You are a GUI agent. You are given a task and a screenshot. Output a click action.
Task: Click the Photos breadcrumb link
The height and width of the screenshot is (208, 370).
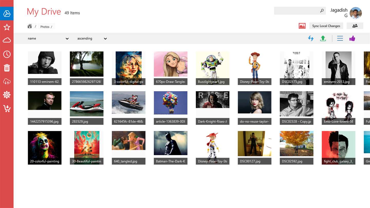(x=45, y=27)
